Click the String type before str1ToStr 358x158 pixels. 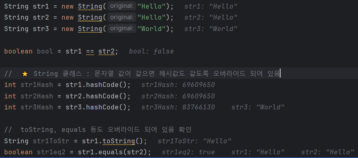16,141
